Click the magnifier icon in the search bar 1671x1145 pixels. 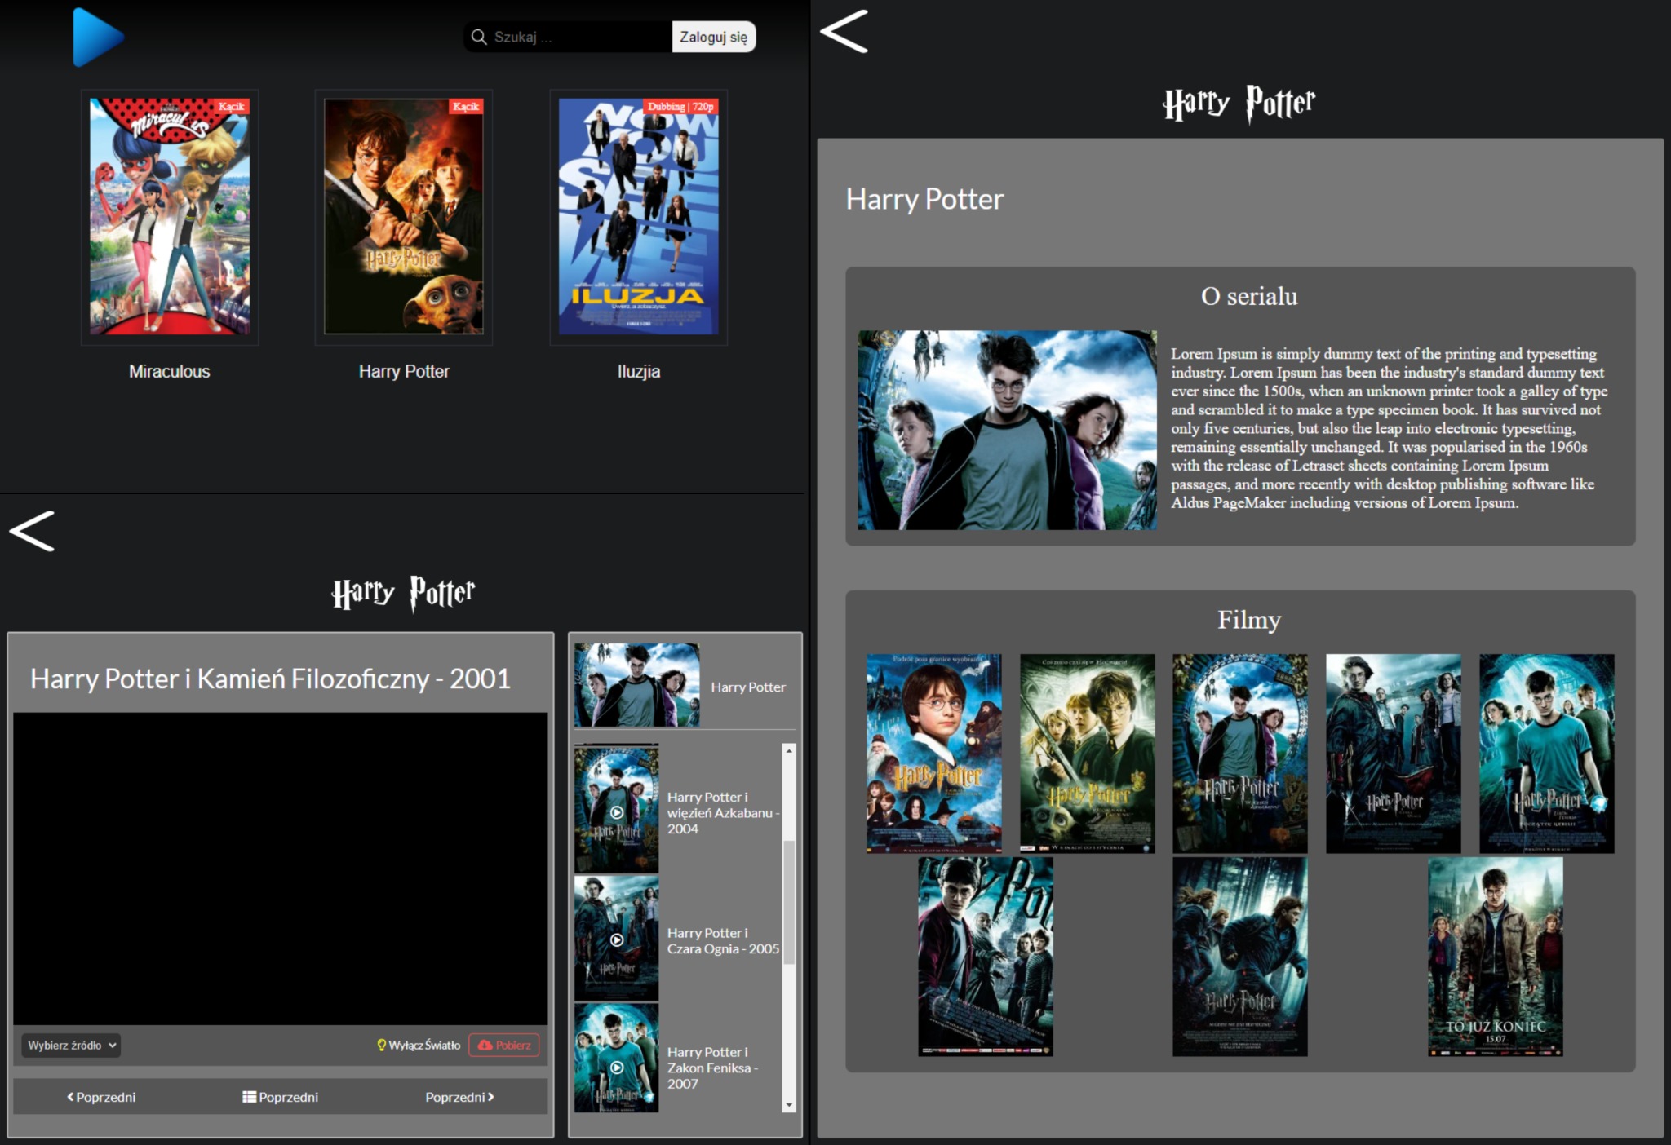coord(478,36)
